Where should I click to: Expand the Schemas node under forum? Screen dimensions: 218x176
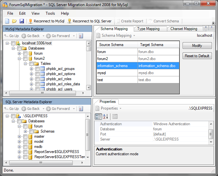pyautogui.click(x=26, y=131)
